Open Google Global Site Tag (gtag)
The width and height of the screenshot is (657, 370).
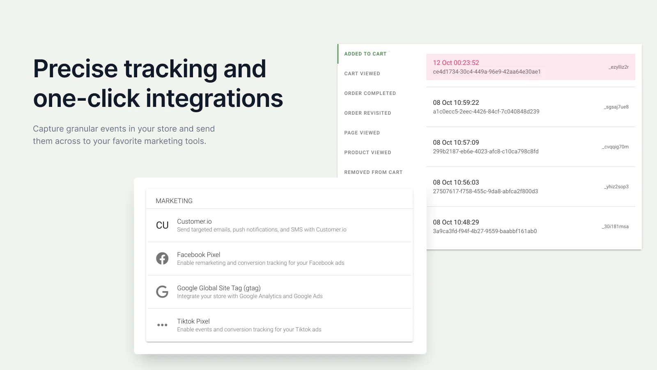279,292
